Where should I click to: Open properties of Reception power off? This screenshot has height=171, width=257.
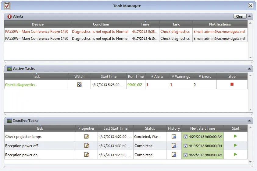point(86,145)
